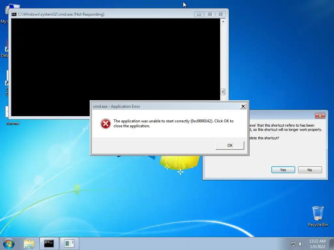The width and height of the screenshot is (334, 250).
Task: Click the 'elete this shortcut?' question text
Action: tap(264, 138)
